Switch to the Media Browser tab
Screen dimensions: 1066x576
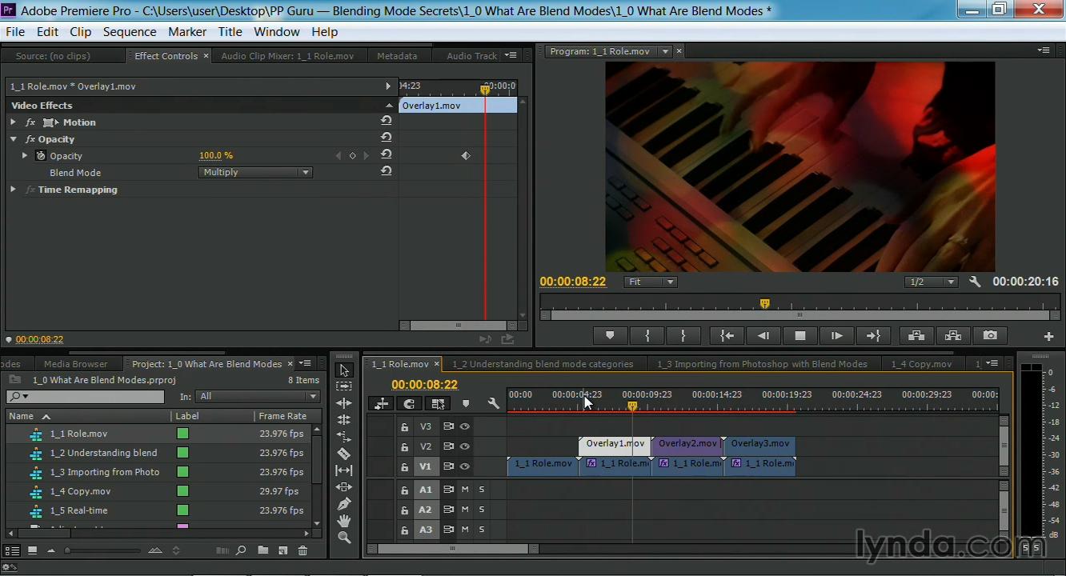[x=75, y=364]
